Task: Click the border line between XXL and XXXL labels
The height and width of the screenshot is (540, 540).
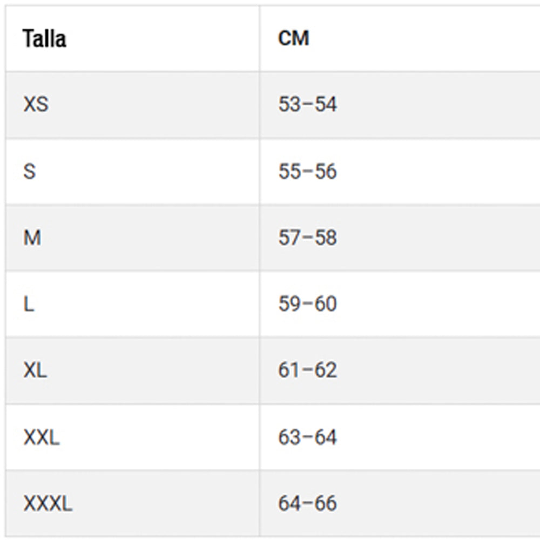Action: tap(132, 470)
